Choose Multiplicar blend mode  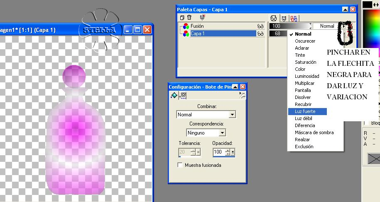coord(305,83)
